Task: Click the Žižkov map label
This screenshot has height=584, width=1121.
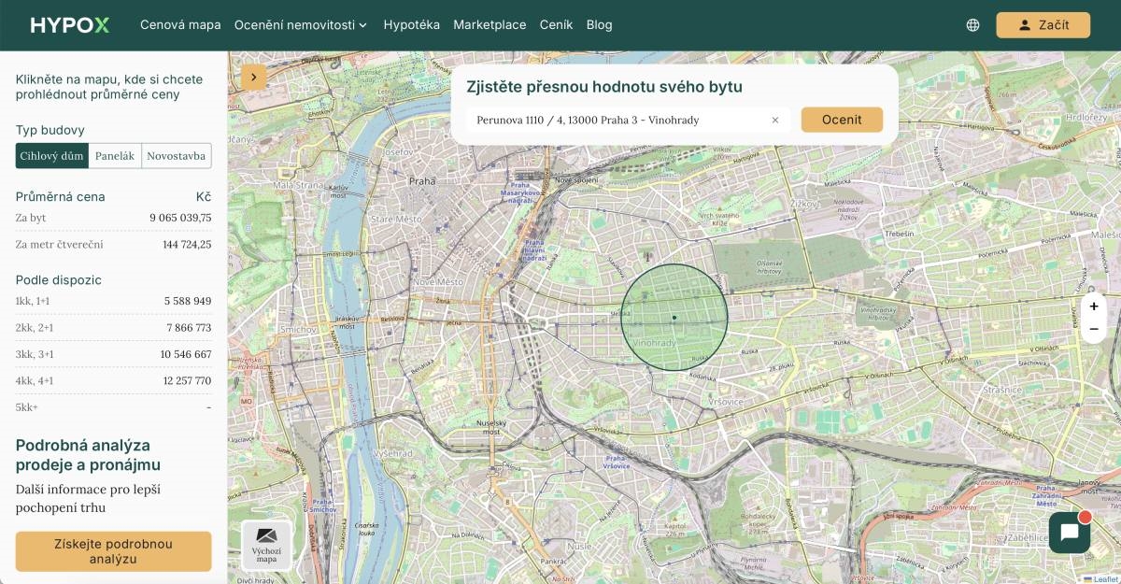Action: tap(803, 203)
